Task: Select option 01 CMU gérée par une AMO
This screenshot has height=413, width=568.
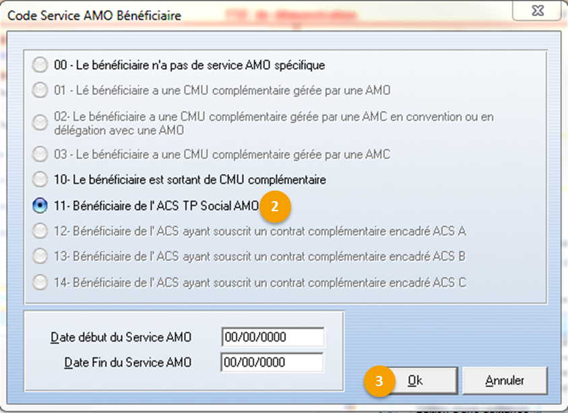Action: coord(40,90)
